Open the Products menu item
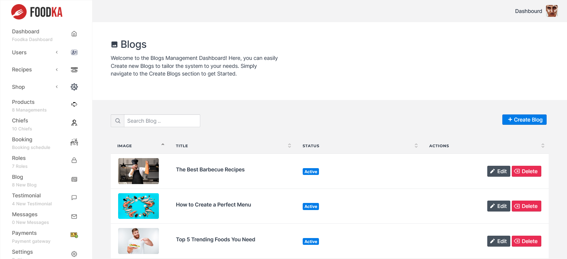 pos(23,102)
